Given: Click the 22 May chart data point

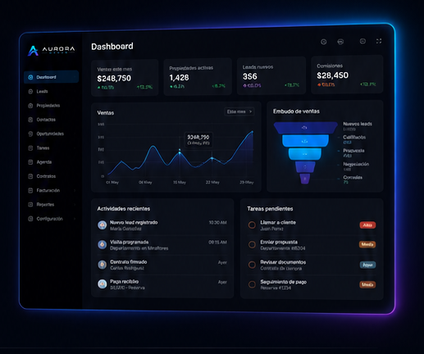Looking at the screenshot, I should pyautogui.click(x=212, y=158).
